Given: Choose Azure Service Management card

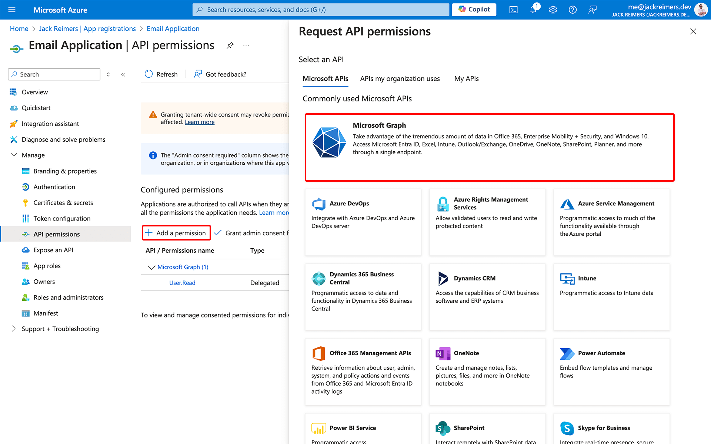Looking at the screenshot, I should (611, 222).
